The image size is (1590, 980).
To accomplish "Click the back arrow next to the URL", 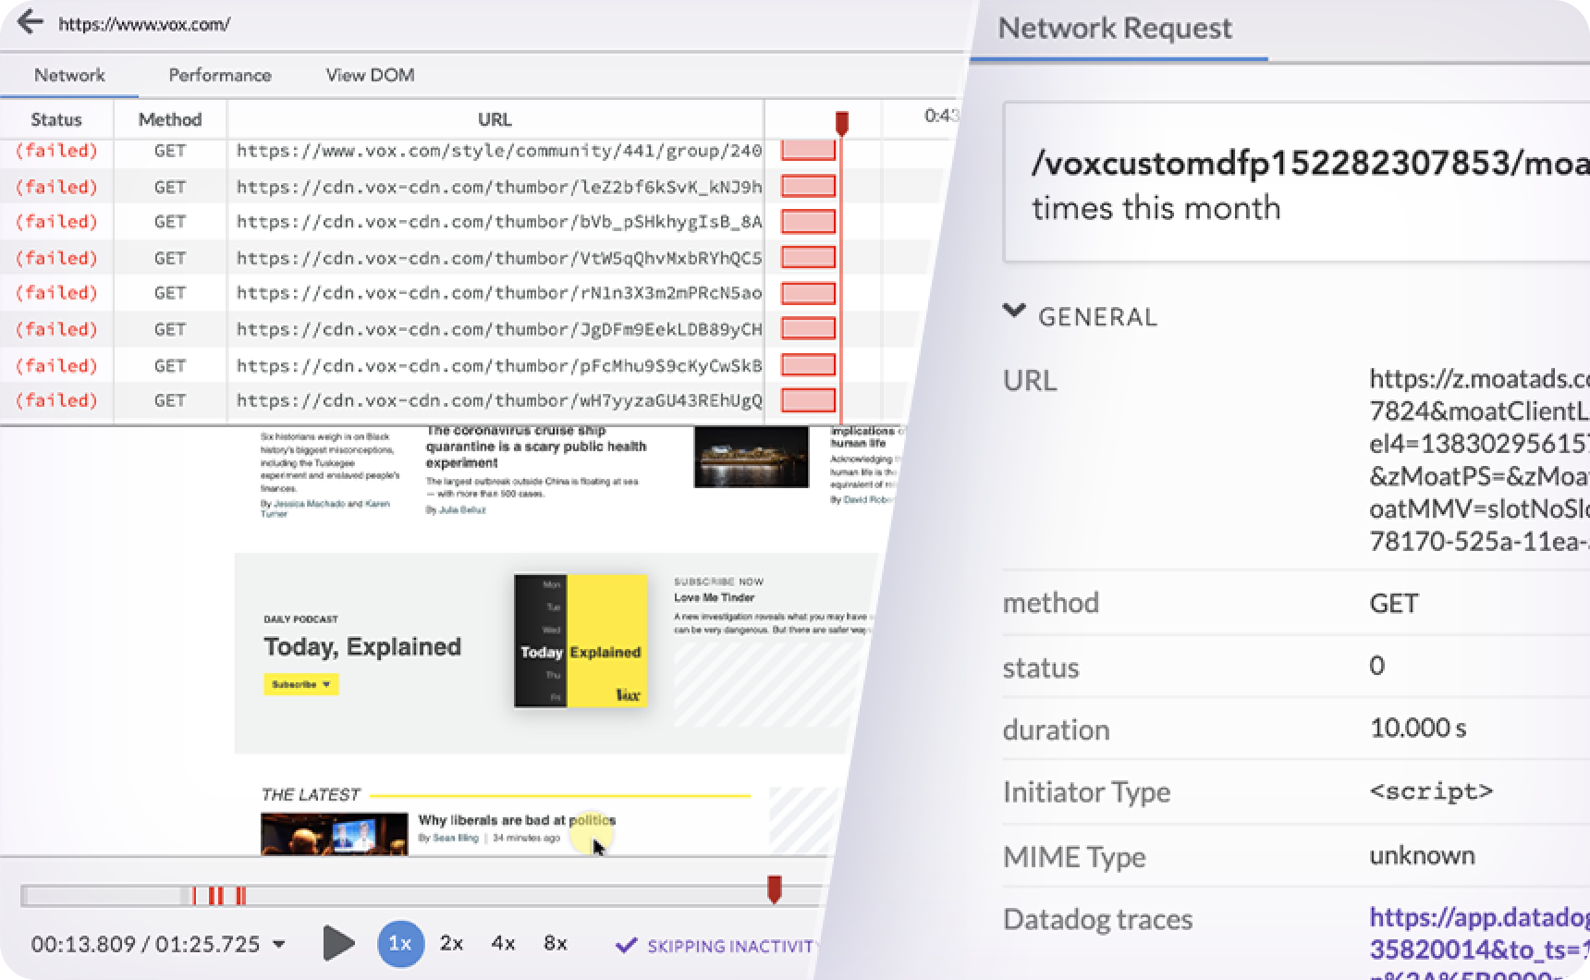I will pyautogui.click(x=31, y=22).
